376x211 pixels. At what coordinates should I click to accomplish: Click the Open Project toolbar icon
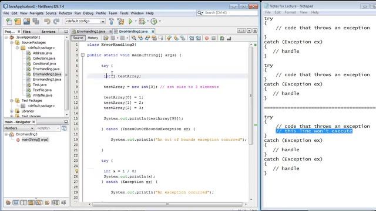click(26, 22)
